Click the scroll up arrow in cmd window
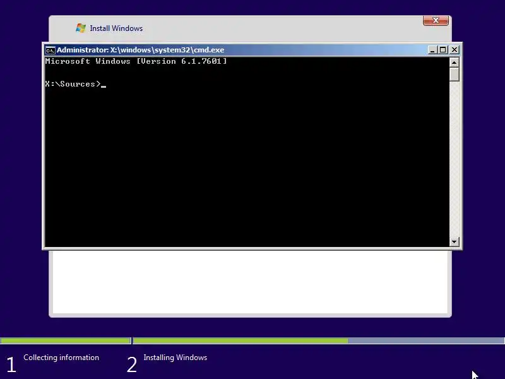The image size is (505, 379). pyautogui.click(x=454, y=62)
